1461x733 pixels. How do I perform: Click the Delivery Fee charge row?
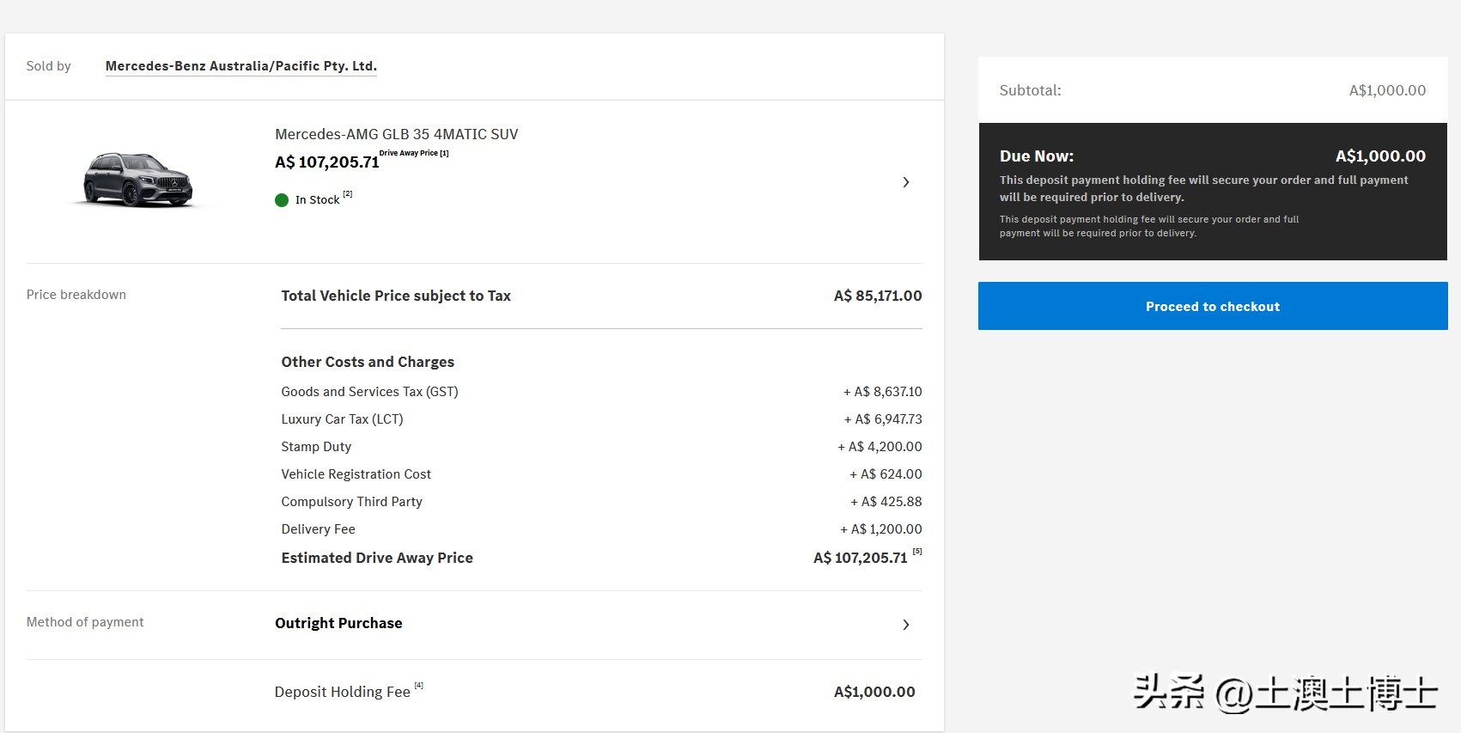[x=318, y=529]
